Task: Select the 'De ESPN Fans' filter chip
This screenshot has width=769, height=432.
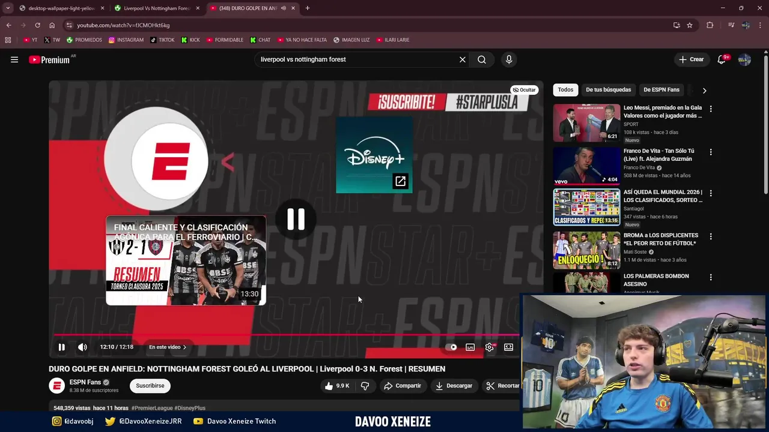Action: pyautogui.click(x=661, y=90)
